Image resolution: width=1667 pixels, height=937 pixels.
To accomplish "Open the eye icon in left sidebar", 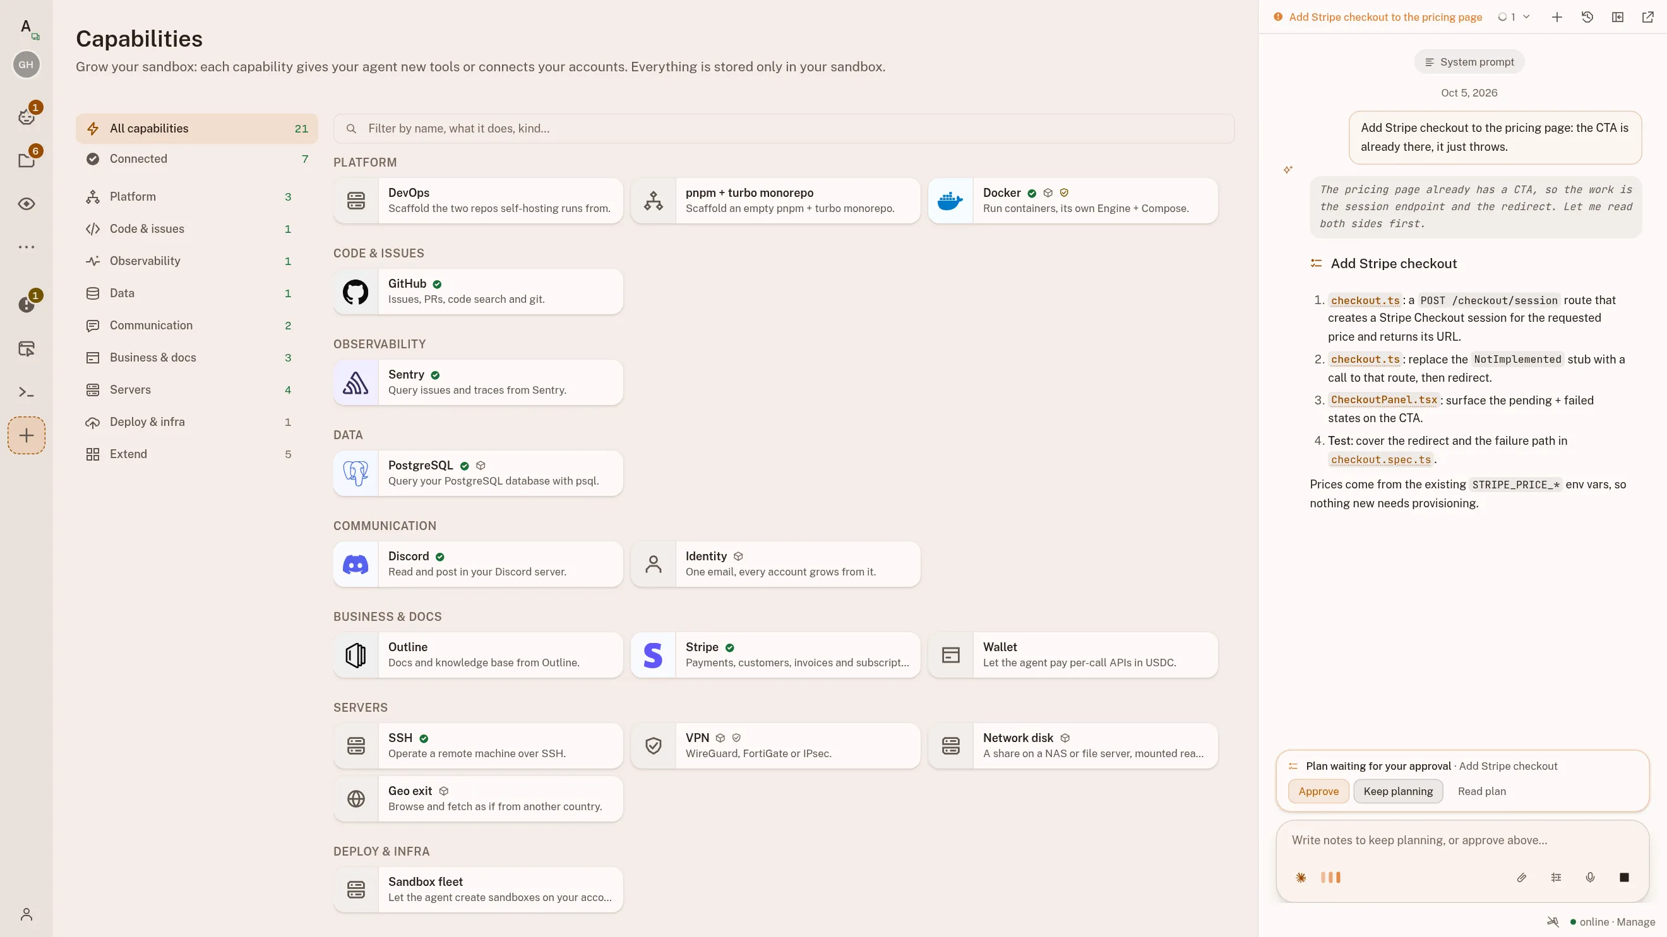I will (27, 204).
